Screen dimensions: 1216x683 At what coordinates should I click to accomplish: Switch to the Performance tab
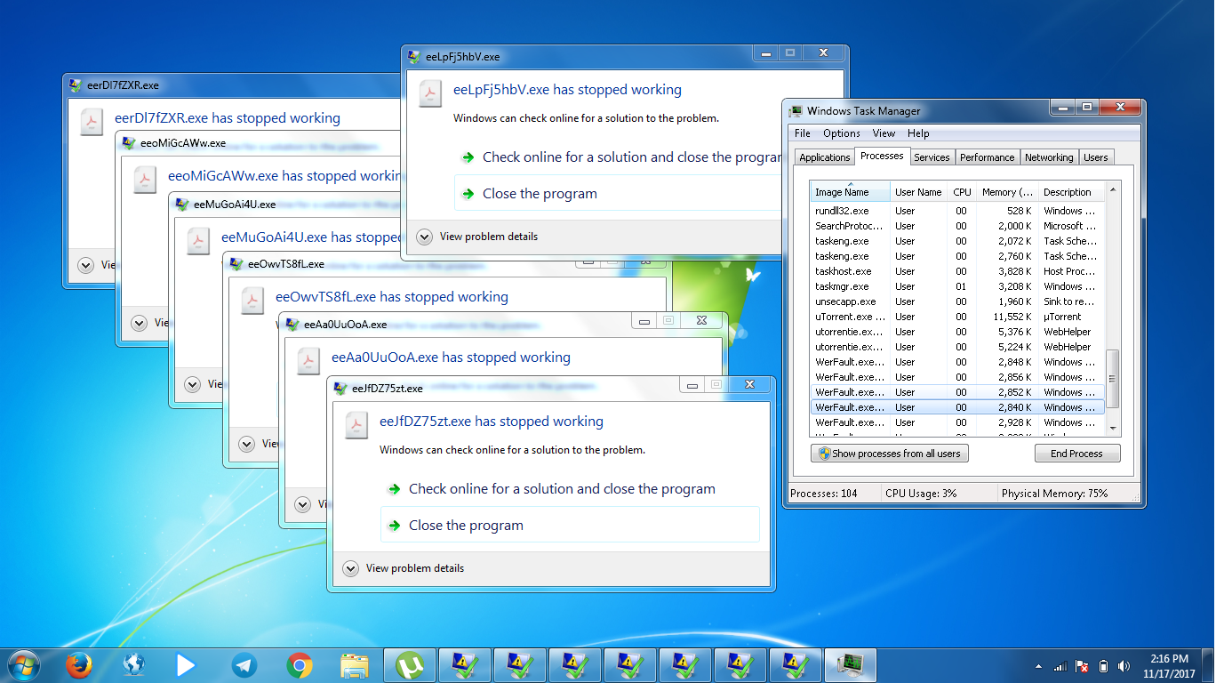click(x=987, y=157)
